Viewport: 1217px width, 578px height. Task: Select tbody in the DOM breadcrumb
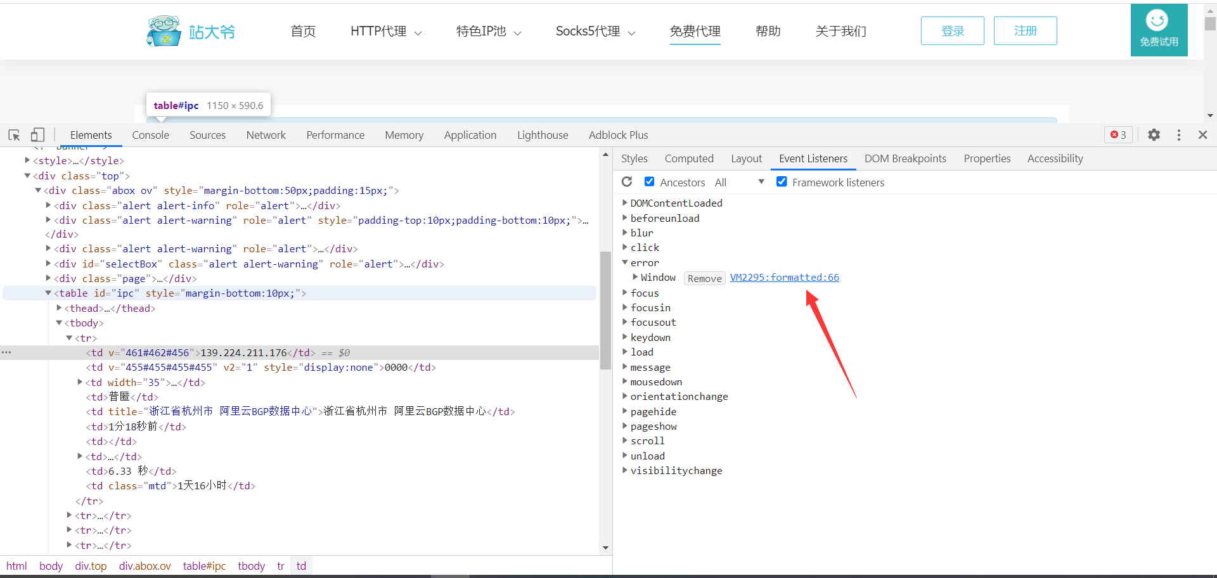click(x=251, y=566)
